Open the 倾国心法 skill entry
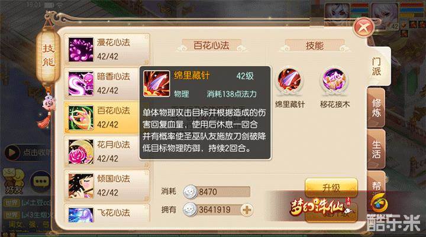This screenshot has height=237, width=426. tap(106, 186)
